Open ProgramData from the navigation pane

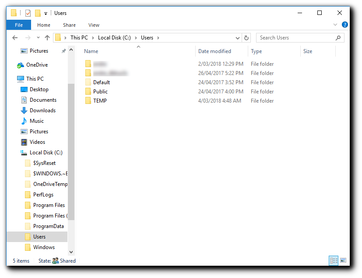point(48,226)
